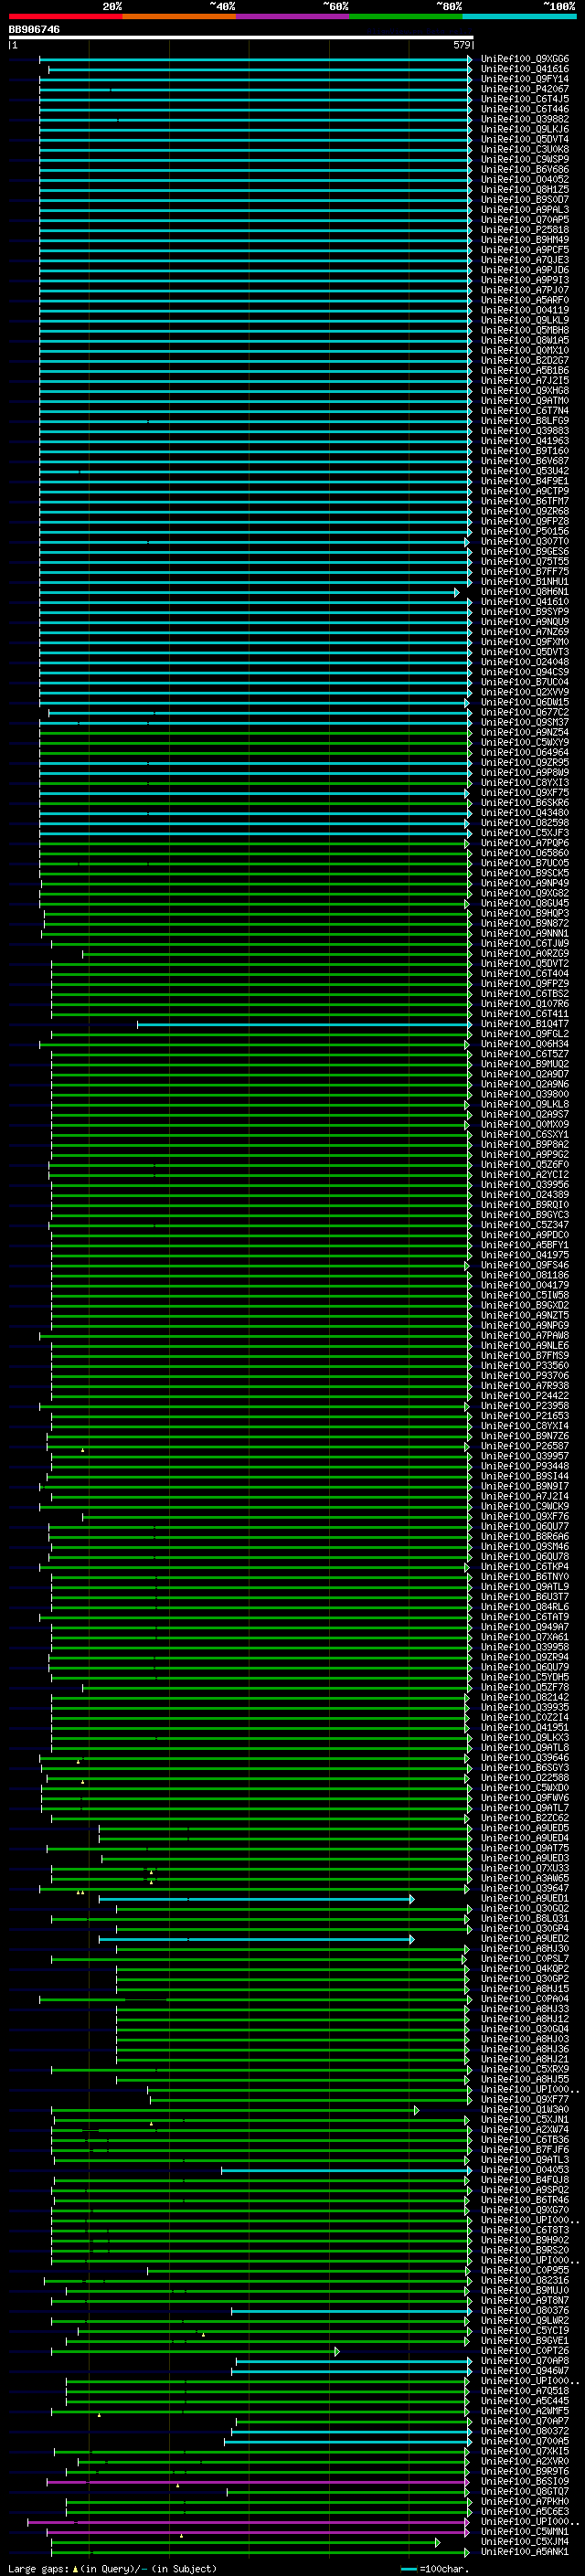The height and width of the screenshot is (2576, 585).
Task: Open the UniRef100_A8HJ12 entry
Action: coord(525,2019)
